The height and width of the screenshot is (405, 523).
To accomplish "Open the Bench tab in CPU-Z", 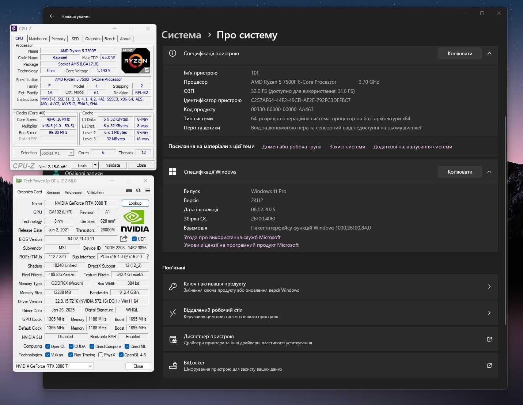I will tap(110, 39).
